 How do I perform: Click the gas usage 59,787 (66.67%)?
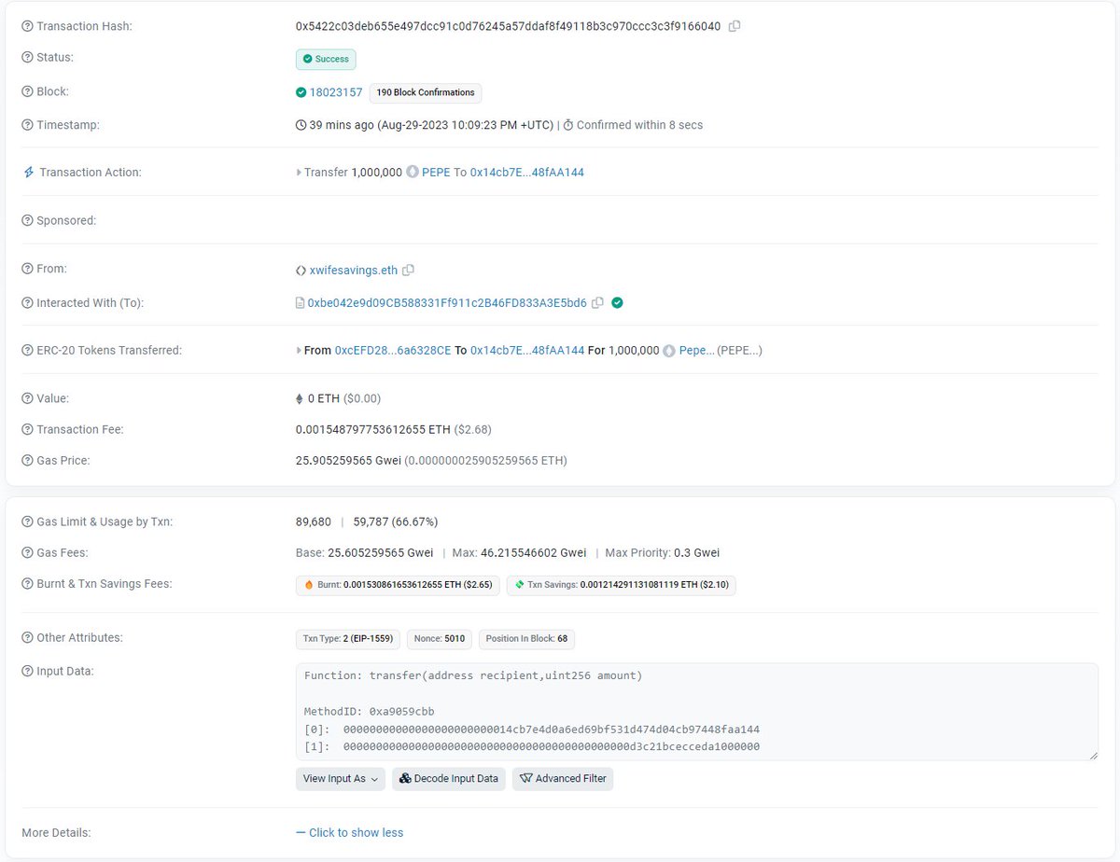click(x=396, y=521)
